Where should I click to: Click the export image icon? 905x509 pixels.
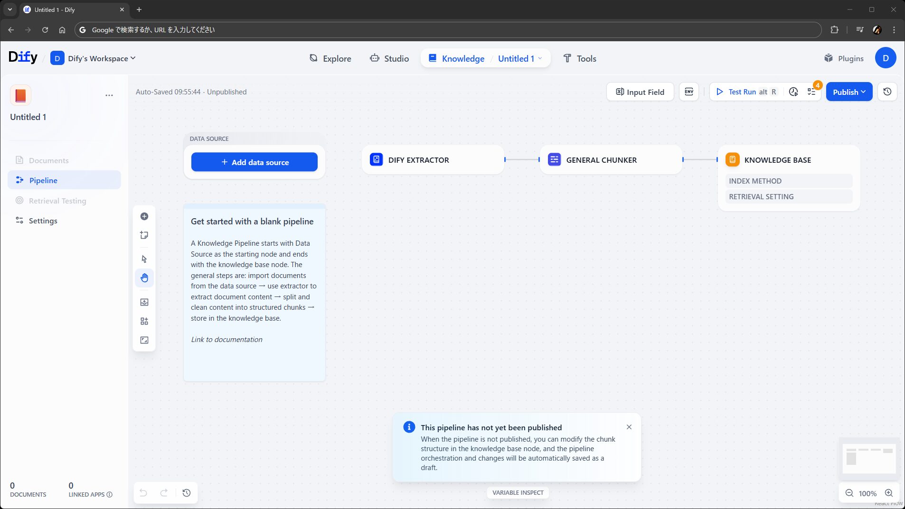tap(144, 302)
